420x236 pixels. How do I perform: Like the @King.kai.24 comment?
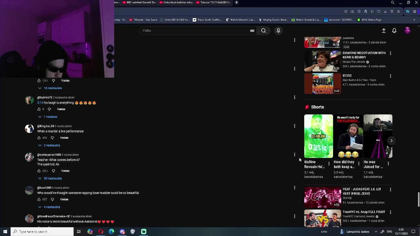coord(39,138)
